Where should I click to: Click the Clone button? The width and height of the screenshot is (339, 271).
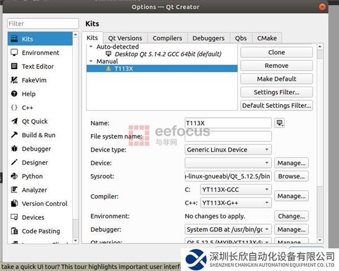click(276, 52)
